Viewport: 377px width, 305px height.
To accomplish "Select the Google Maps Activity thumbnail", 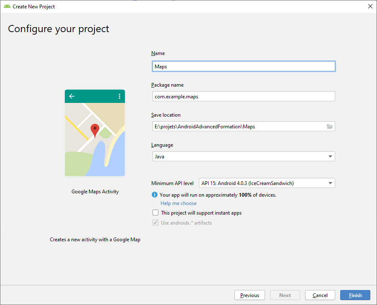I will (x=95, y=133).
